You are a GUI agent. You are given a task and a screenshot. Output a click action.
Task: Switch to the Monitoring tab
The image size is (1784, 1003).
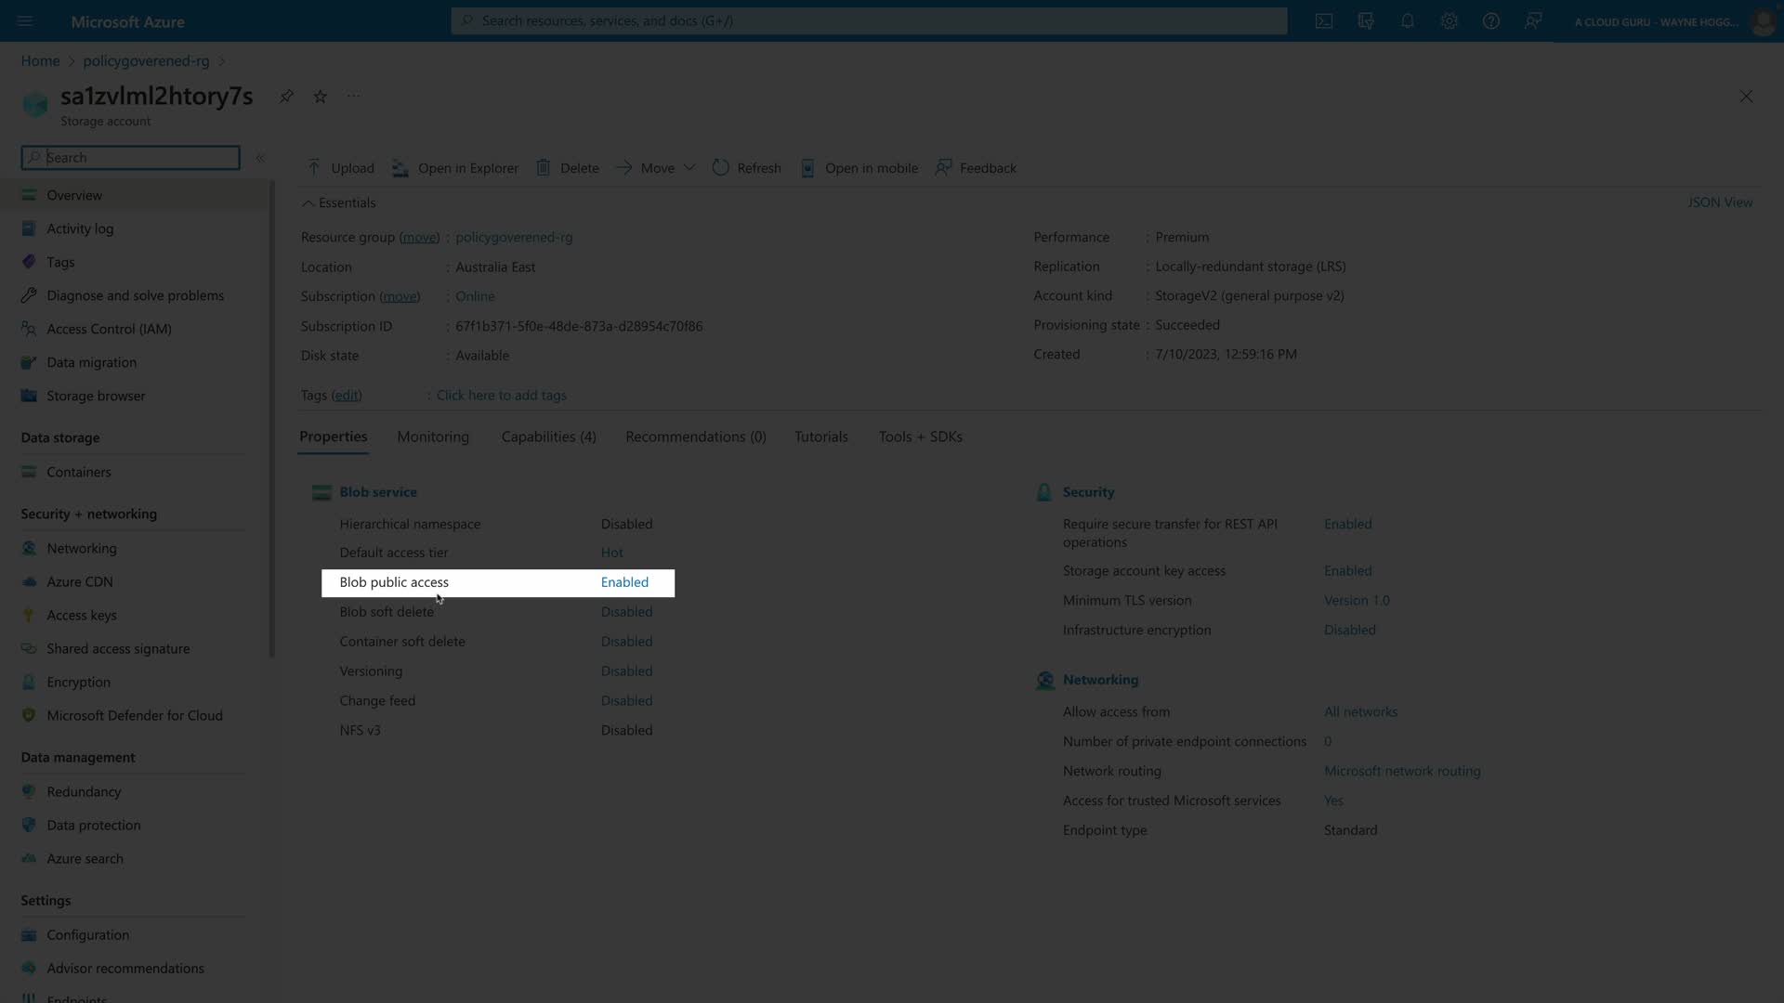(433, 436)
